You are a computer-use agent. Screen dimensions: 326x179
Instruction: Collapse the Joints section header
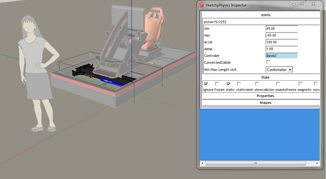[x=265, y=15]
